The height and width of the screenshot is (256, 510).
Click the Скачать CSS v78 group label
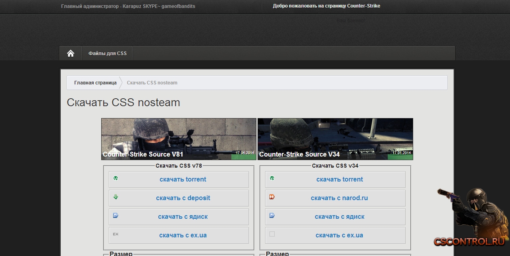(179, 166)
